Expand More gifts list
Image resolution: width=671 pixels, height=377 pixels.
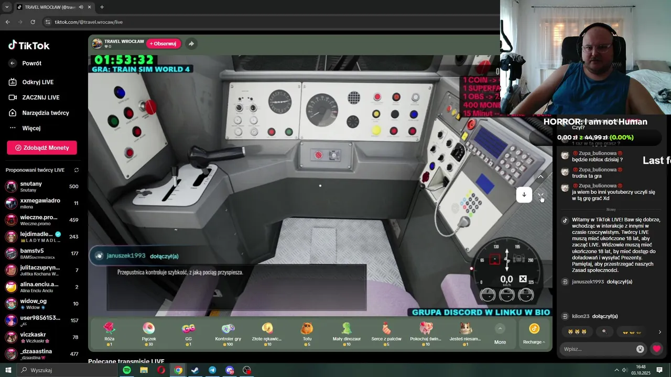tap(500, 334)
